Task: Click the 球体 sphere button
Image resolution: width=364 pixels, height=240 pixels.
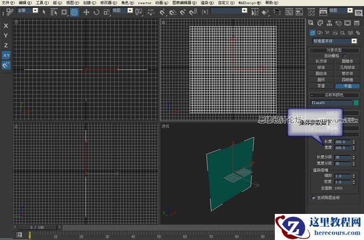Action: [322, 67]
